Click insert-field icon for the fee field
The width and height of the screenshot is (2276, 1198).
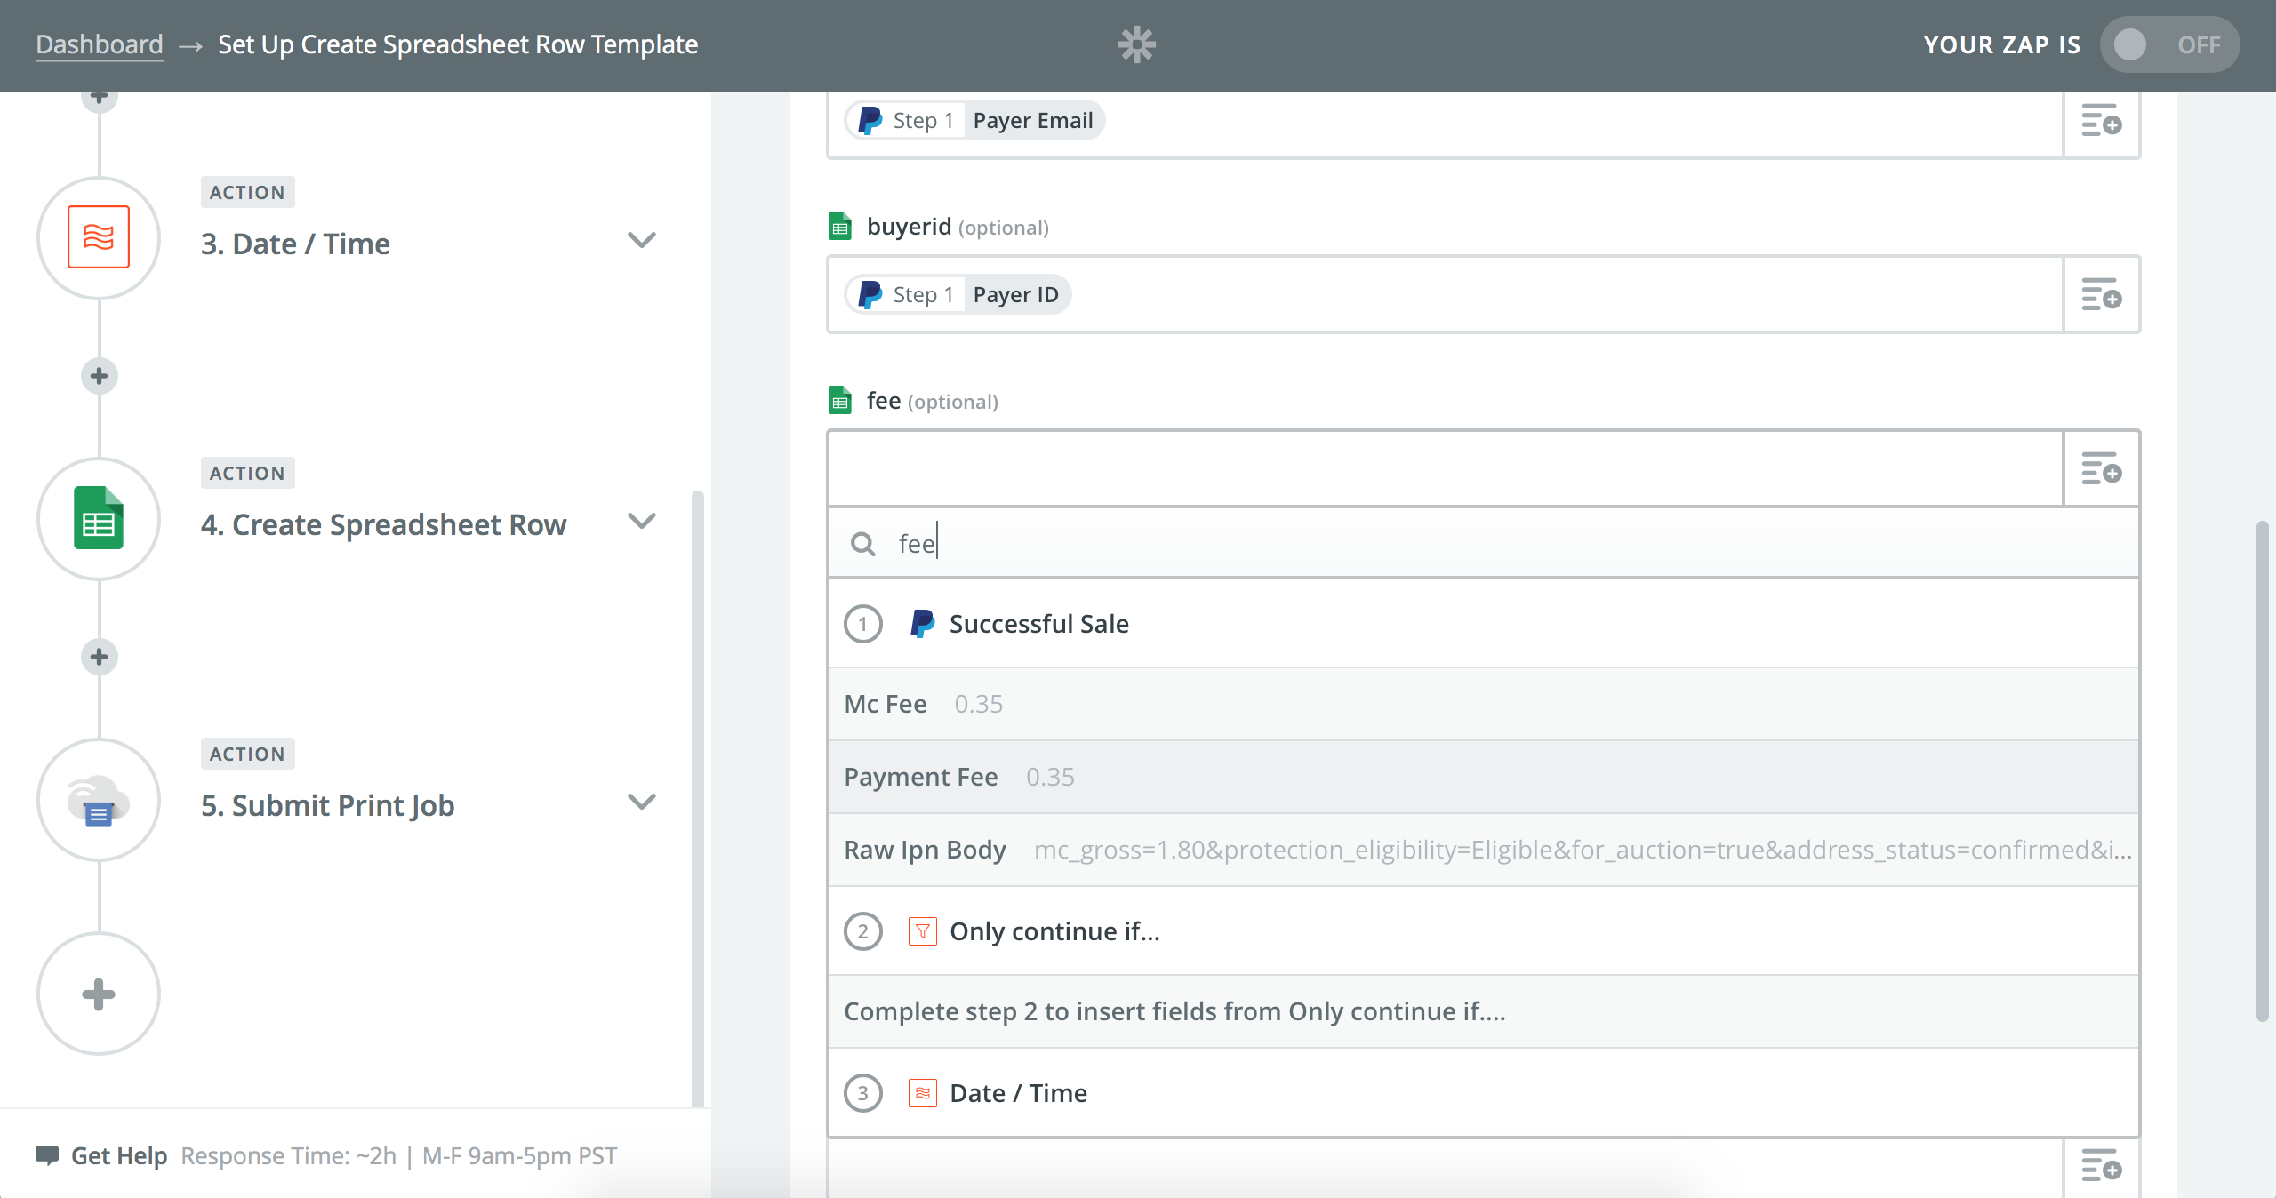2101,468
